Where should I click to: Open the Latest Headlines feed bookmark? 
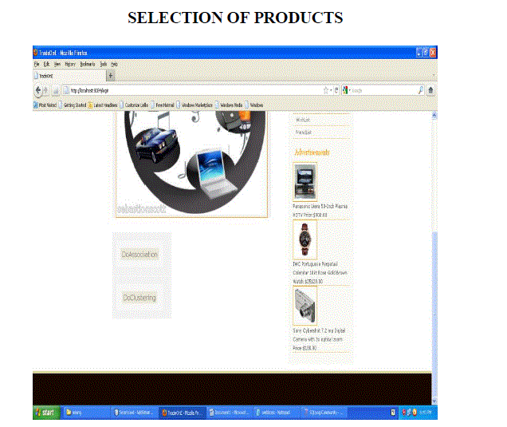click(105, 105)
